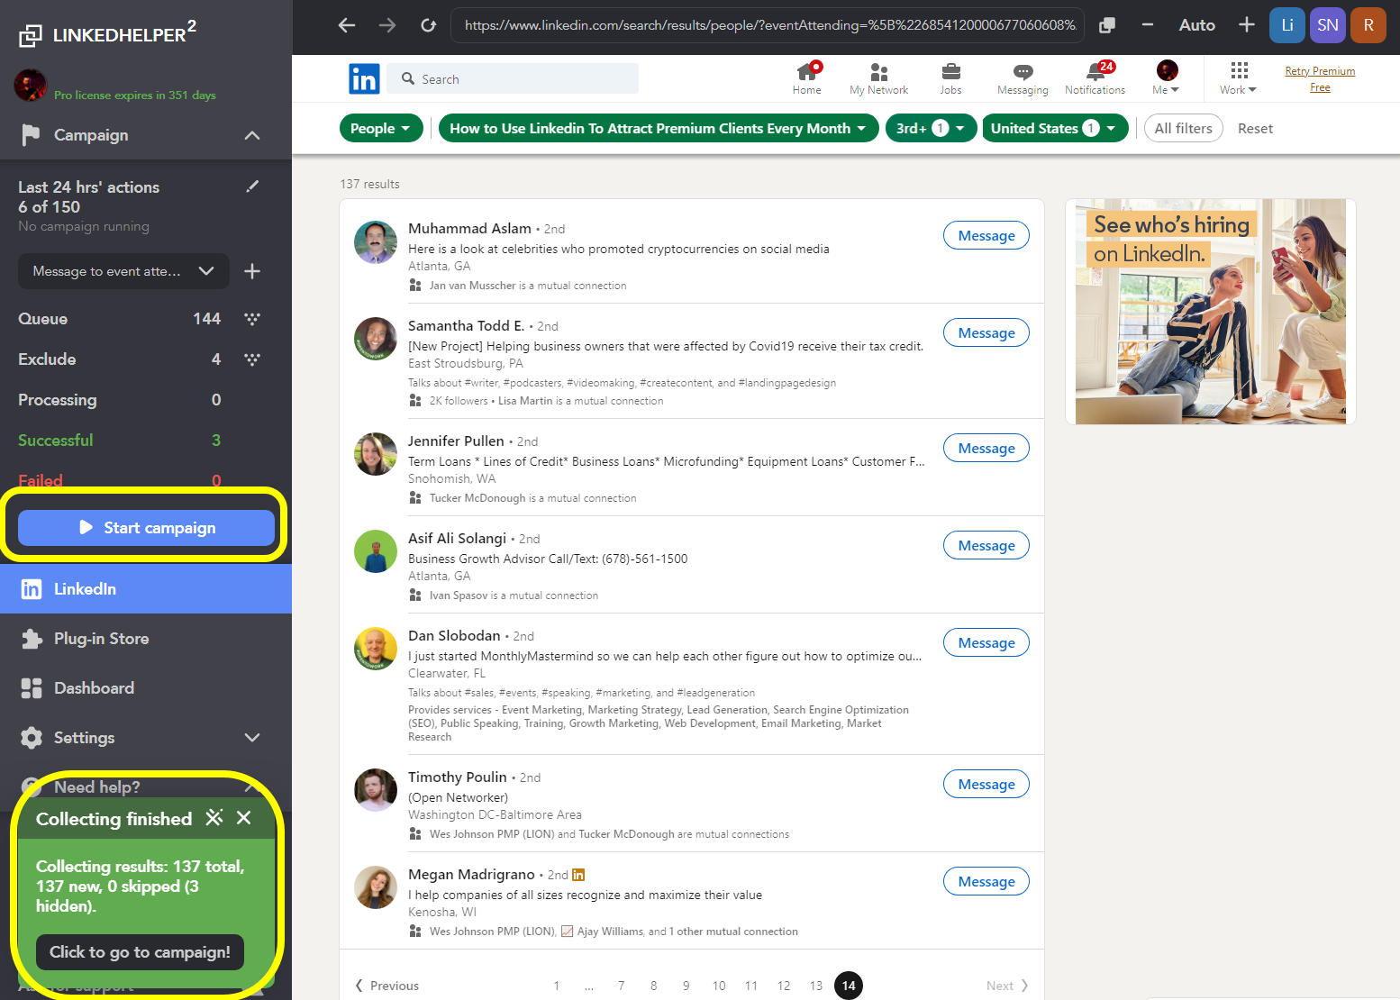This screenshot has height=1000, width=1400.
Task: Message Jennifer Pullen
Action: [986, 448]
